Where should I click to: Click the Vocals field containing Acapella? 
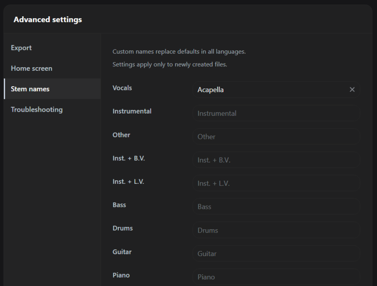click(x=276, y=90)
